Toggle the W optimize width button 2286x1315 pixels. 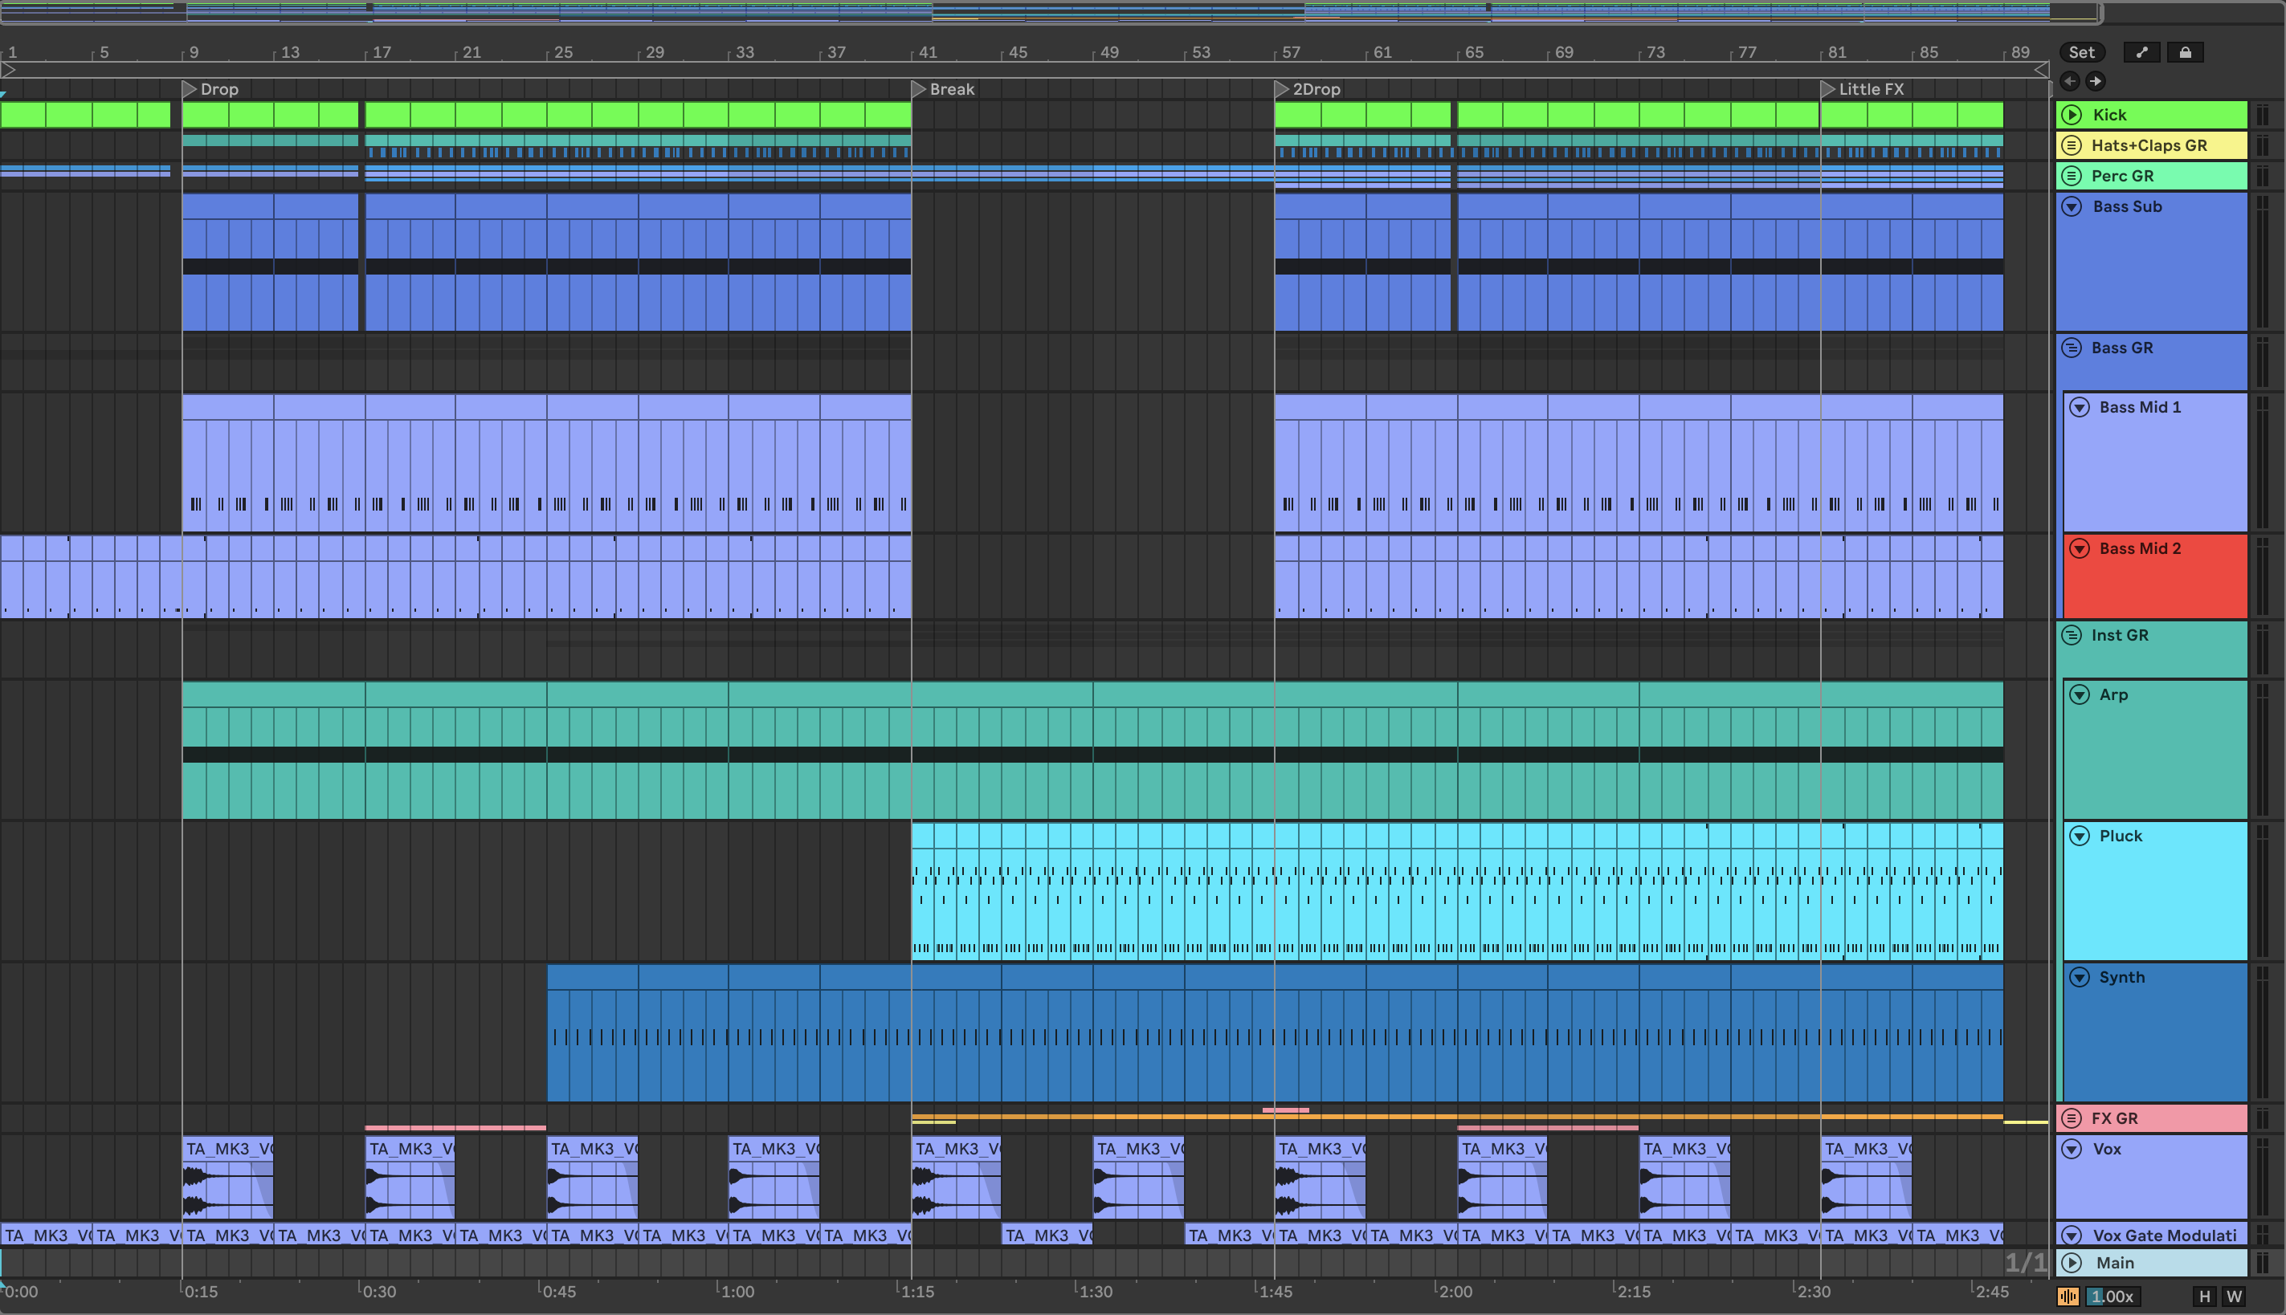tap(2235, 1297)
